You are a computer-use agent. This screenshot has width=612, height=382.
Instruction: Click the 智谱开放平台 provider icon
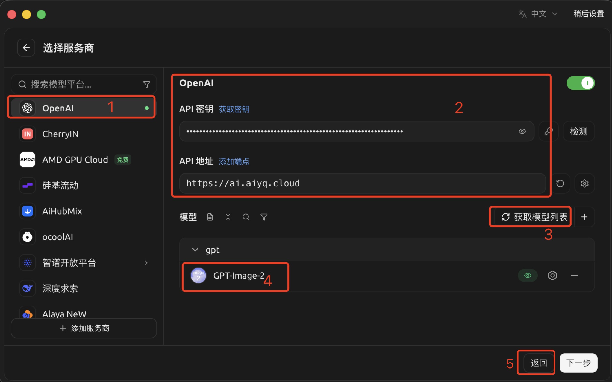click(27, 263)
